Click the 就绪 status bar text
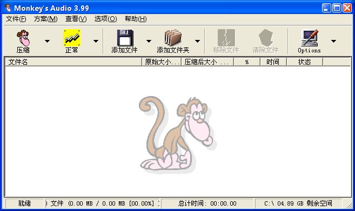Viewport: 355px width, 211px height. (24, 203)
